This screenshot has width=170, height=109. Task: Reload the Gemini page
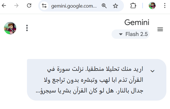coord(29,6)
